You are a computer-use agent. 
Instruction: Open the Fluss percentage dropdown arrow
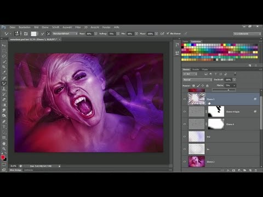tap(156, 34)
